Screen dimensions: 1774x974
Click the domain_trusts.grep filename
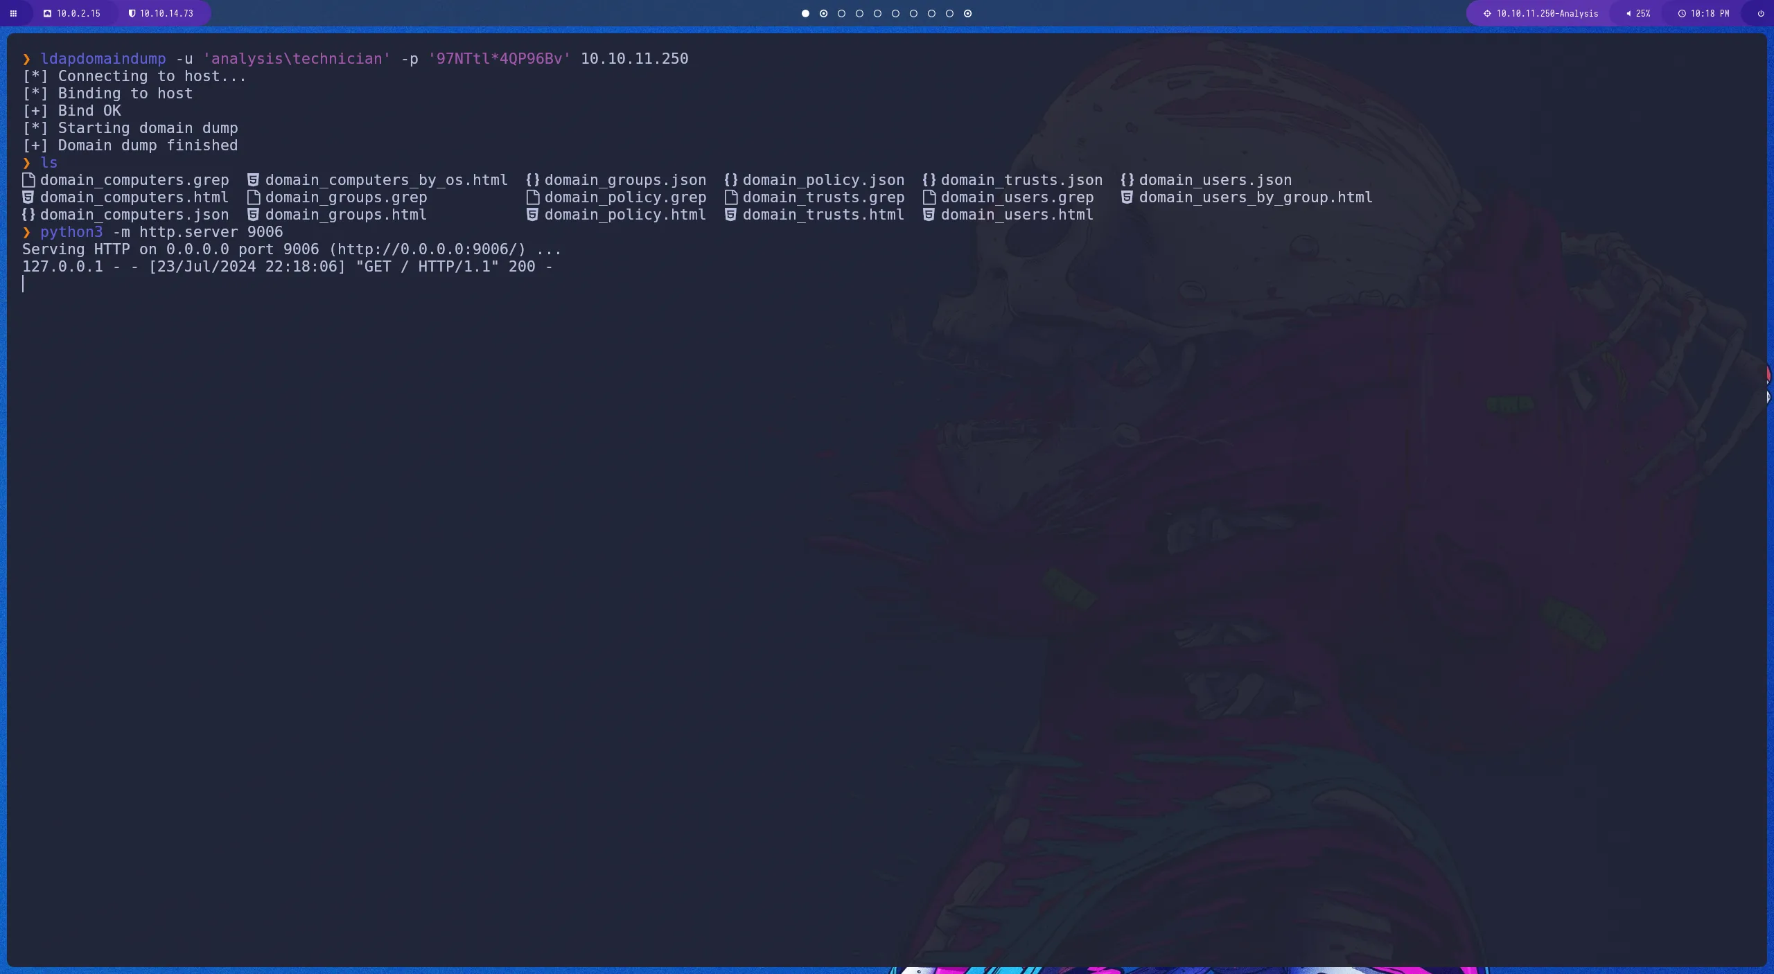pyautogui.click(x=823, y=197)
